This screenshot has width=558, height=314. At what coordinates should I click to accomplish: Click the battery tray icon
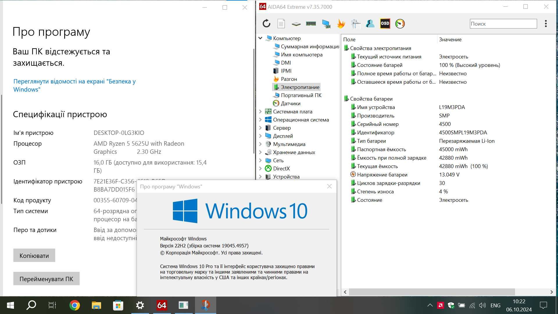point(462,305)
